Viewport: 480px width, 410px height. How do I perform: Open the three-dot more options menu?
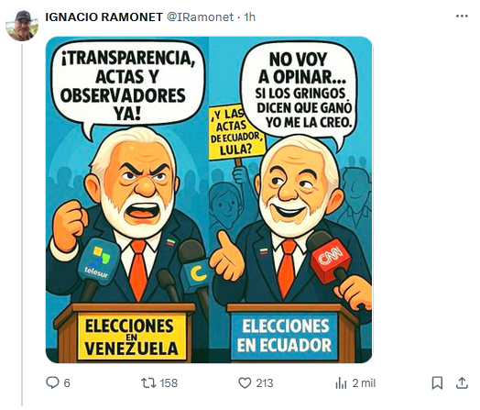tap(462, 17)
